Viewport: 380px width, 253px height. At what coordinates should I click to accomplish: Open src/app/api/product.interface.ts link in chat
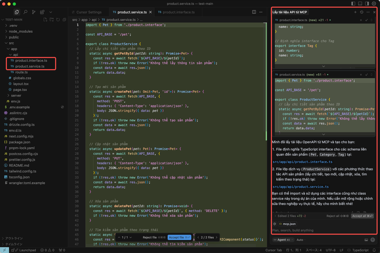pos(303,162)
